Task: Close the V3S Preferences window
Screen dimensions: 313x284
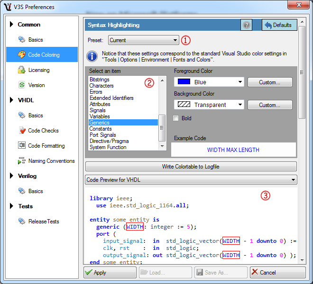Action: pos(298,5)
